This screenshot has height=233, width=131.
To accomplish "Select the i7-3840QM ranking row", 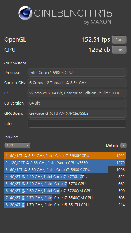I will [65, 198].
